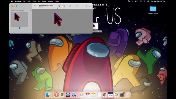
Task: Open the sidebar view mode dropdown arrow
Action: coord(37,6)
